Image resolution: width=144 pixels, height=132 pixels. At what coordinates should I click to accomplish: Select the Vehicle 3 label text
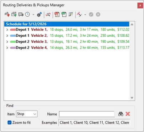coord(39,42)
